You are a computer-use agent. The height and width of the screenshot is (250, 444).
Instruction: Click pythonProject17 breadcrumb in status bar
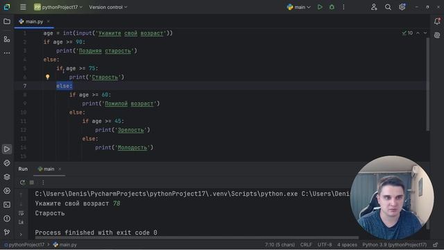pyautogui.click(x=24, y=244)
